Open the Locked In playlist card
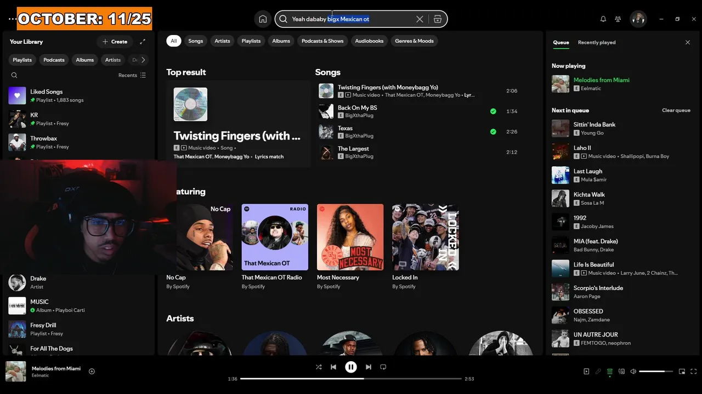Screen dimensions: 702x394 point(425,247)
